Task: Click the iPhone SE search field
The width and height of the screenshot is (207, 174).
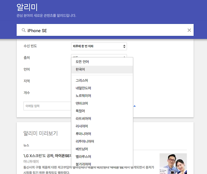Action: [105, 30]
